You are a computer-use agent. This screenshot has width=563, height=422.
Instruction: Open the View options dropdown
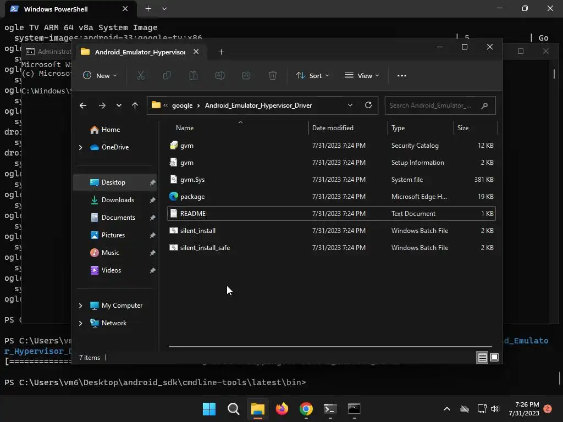[x=362, y=75]
